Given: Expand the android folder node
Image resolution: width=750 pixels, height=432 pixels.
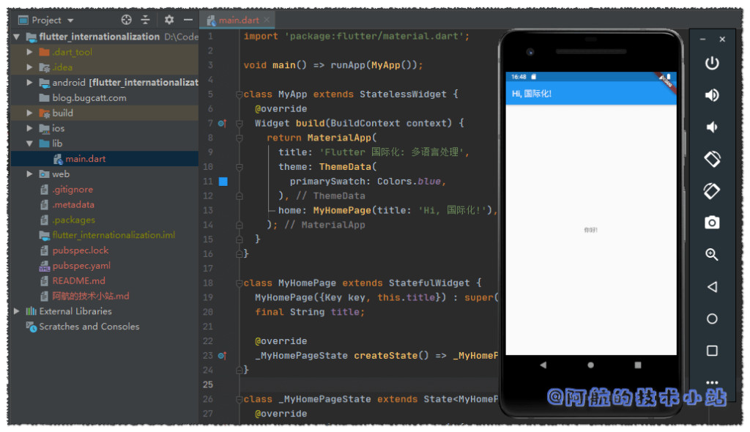Looking at the screenshot, I should coord(29,82).
